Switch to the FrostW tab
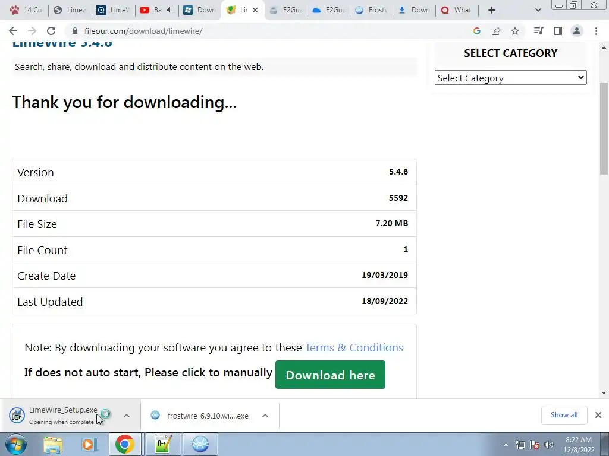Screen dimensions: 609x456 click(372, 10)
